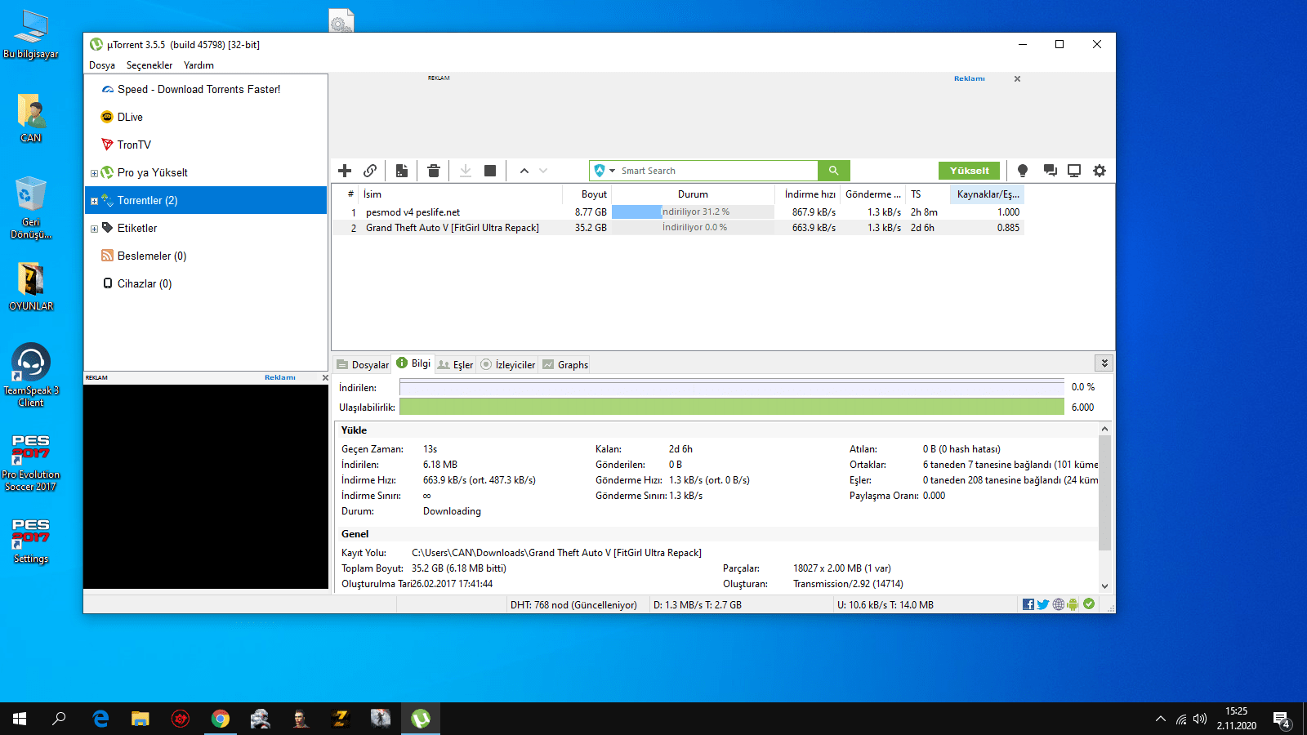Click the Add Torrent from URL link icon
The width and height of the screenshot is (1307, 735).
pyautogui.click(x=370, y=171)
